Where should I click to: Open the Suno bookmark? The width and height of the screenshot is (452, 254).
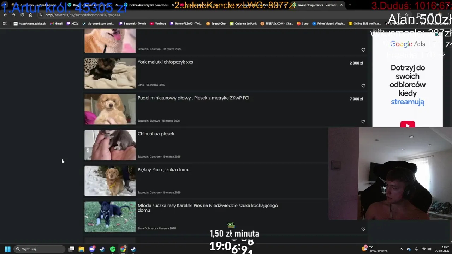pyautogui.click(x=303, y=24)
